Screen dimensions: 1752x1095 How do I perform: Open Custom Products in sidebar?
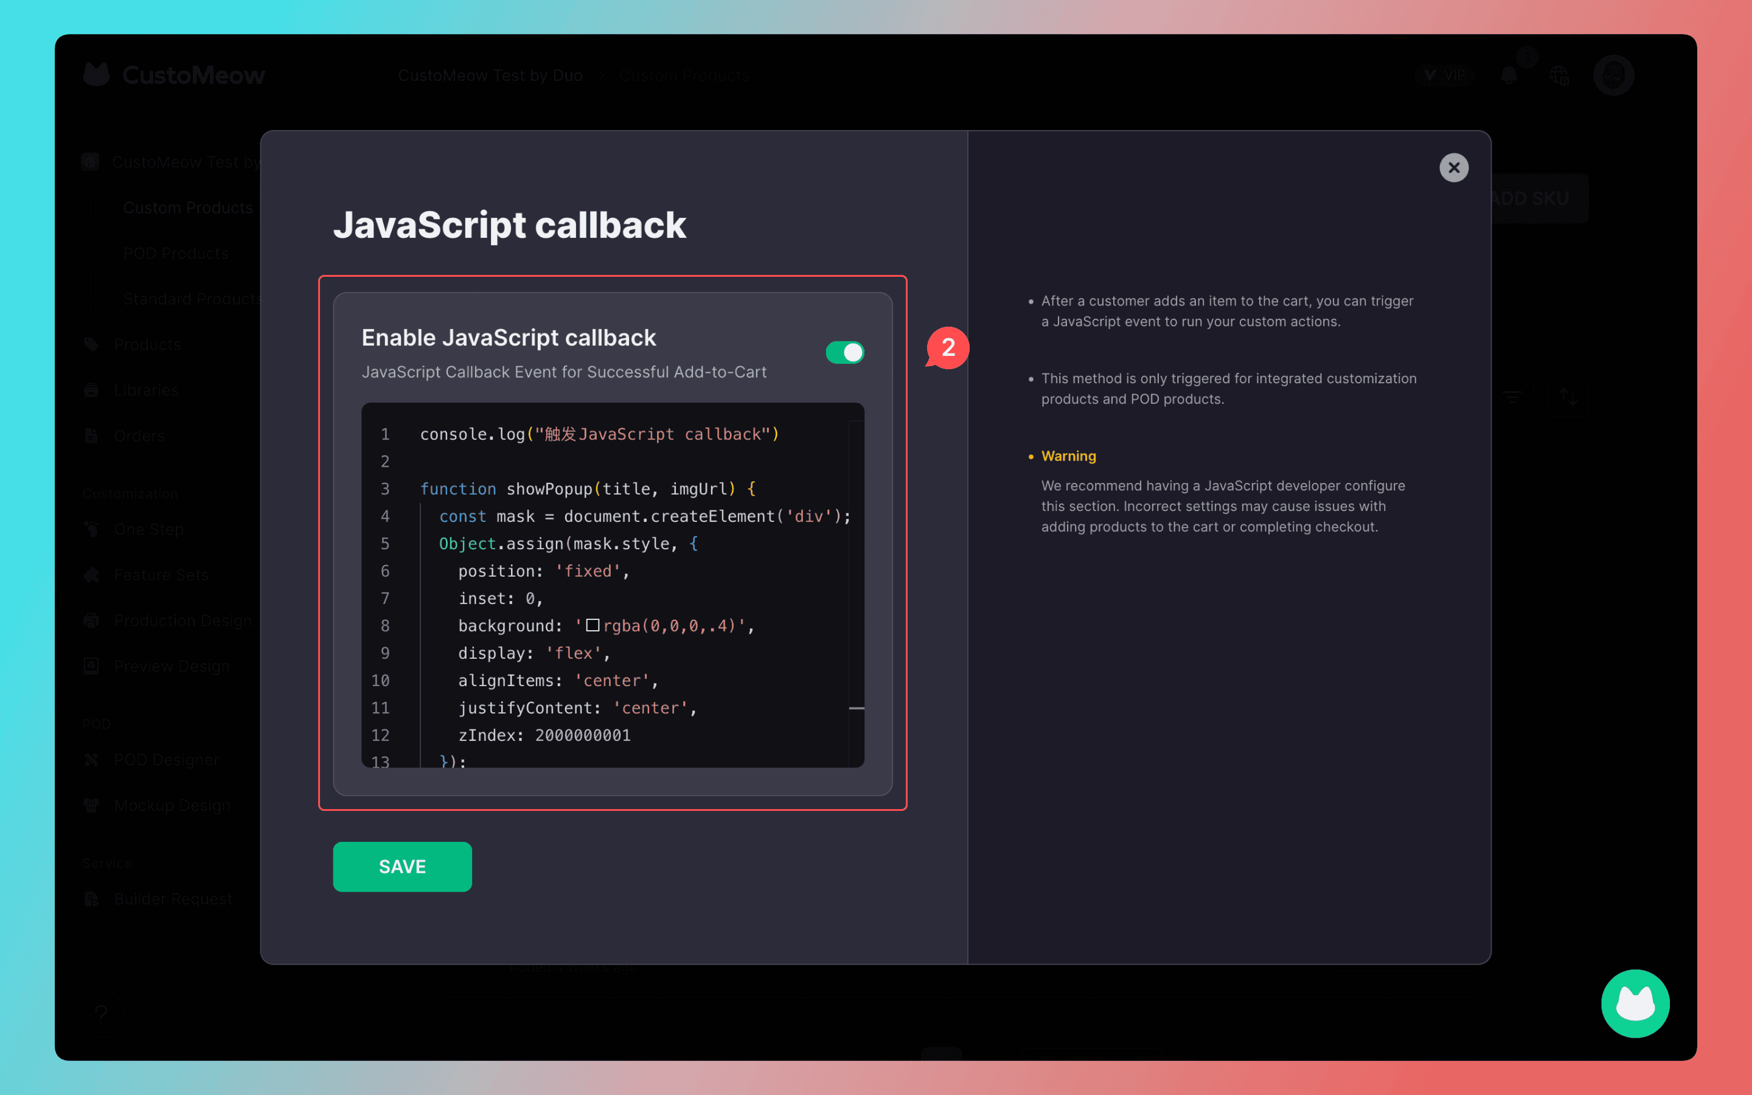pos(187,208)
